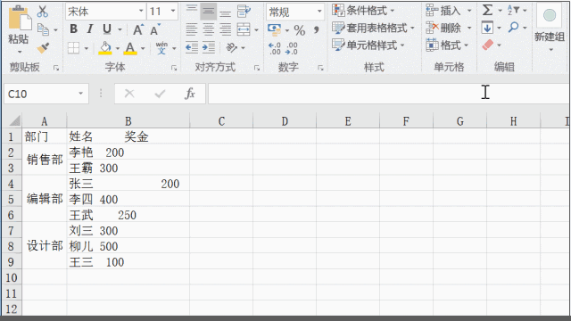Apply the font color A swatch
This screenshot has width=571, height=321.
point(130,47)
